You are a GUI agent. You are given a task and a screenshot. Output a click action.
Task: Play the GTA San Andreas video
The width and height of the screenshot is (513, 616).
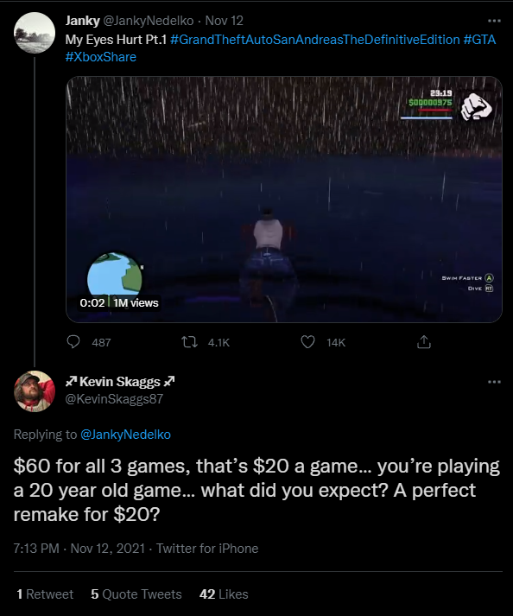(x=284, y=200)
